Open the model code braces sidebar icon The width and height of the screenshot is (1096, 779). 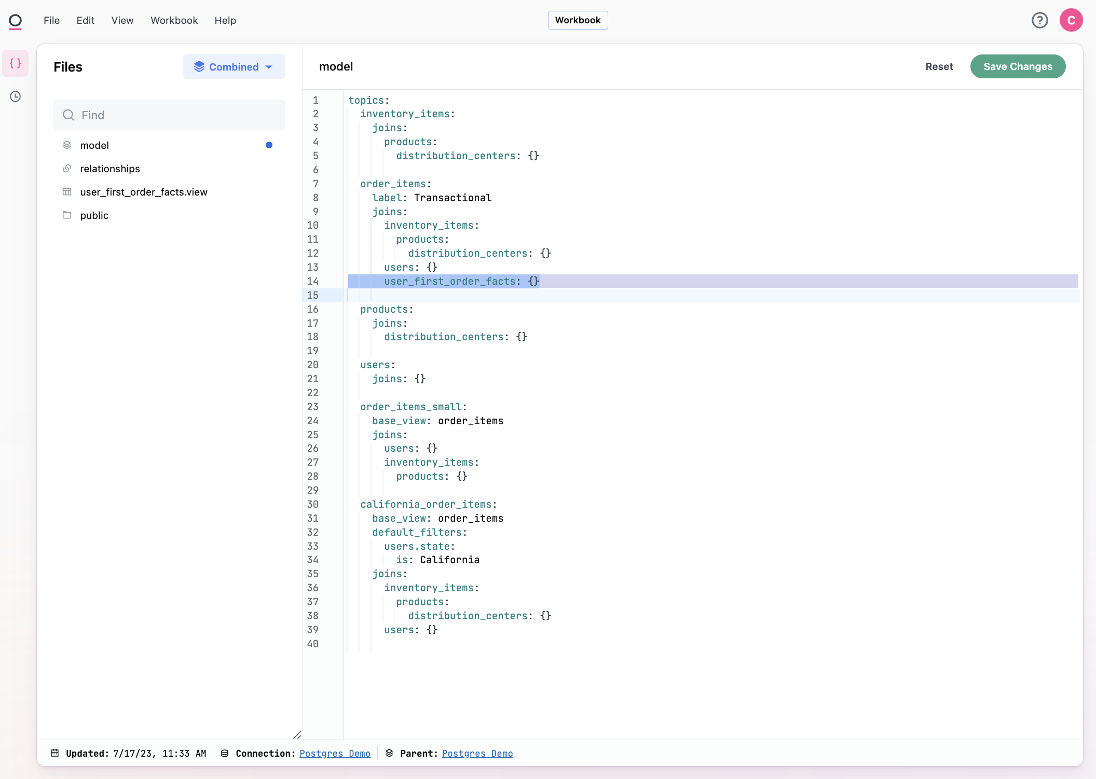click(x=16, y=63)
